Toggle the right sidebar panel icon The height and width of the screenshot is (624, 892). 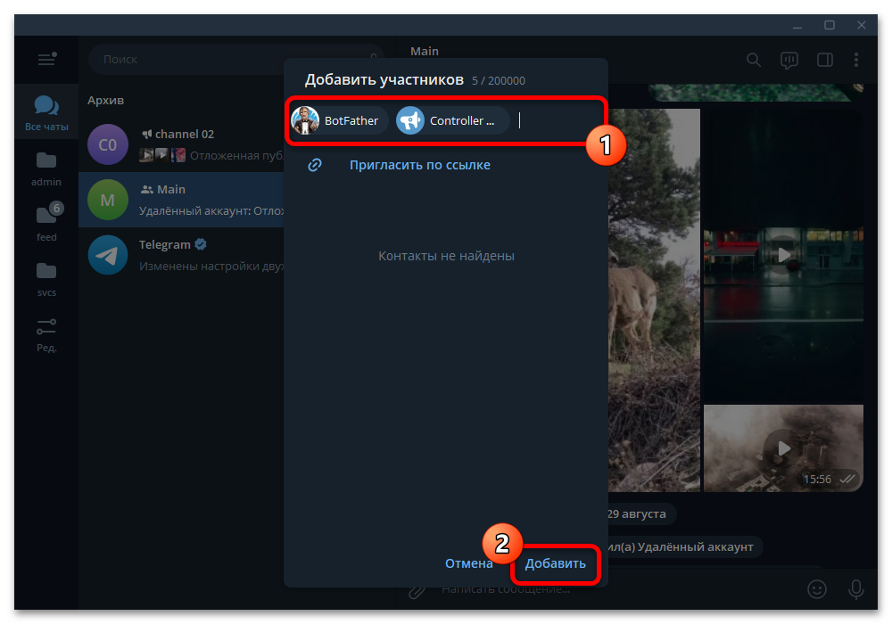click(x=825, y=60)
